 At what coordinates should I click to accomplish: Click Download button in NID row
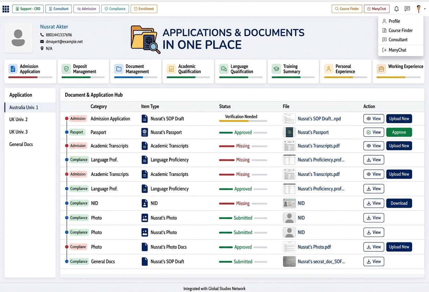tap(399, 203)
